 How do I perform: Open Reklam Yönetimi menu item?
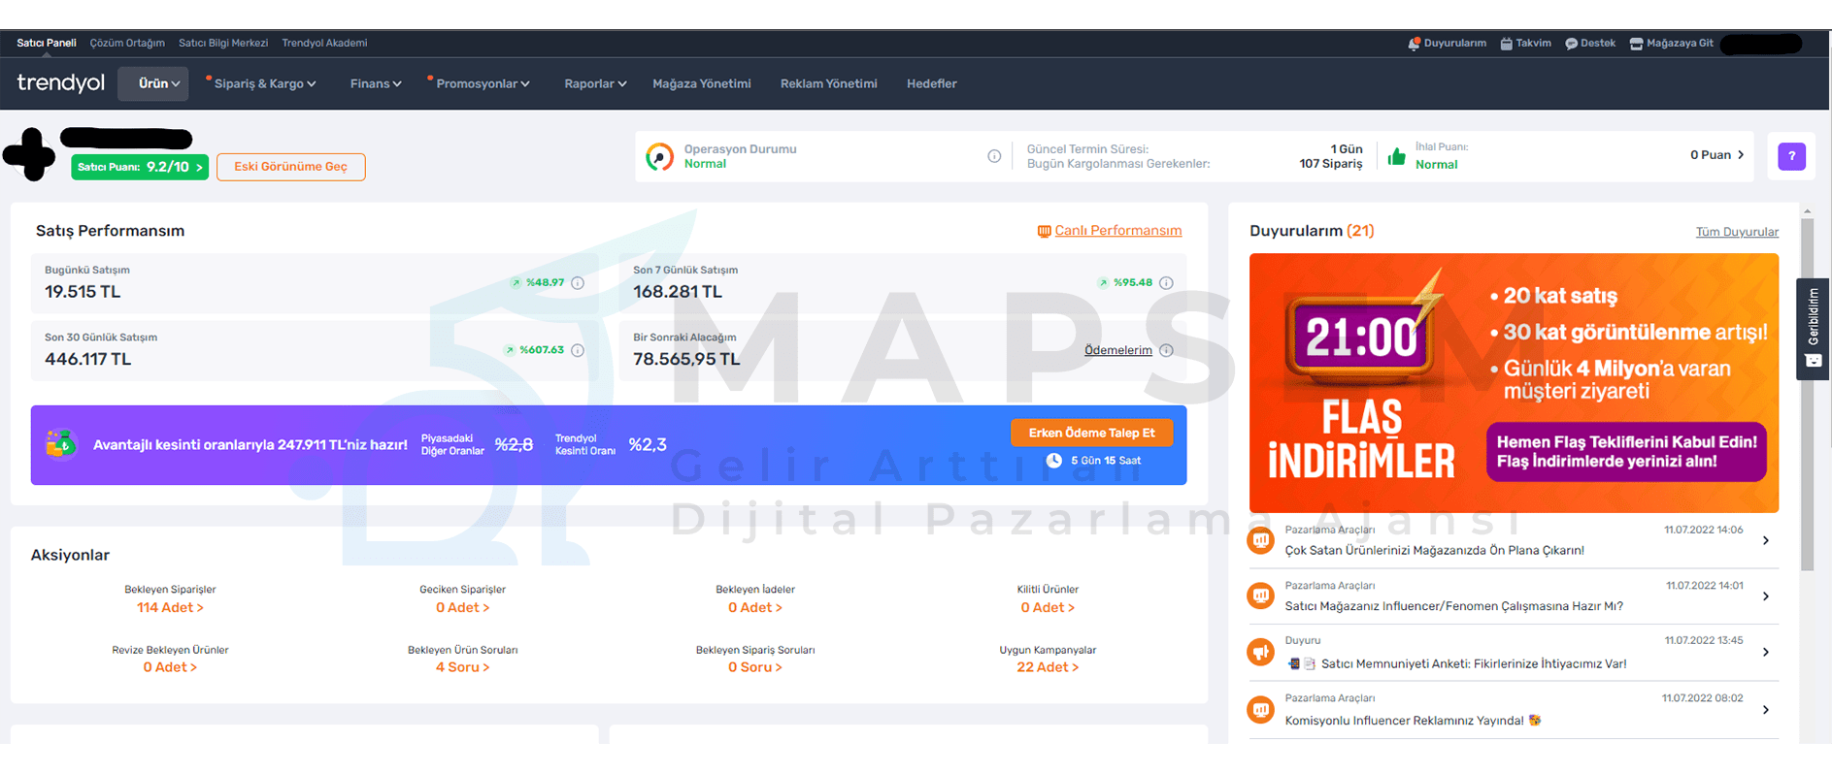point(829,83)
